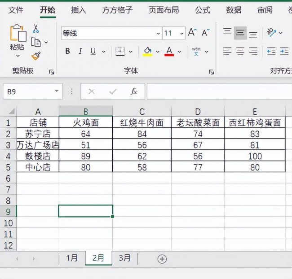Open Name Box dropdown arrow

tap(57, 91)
